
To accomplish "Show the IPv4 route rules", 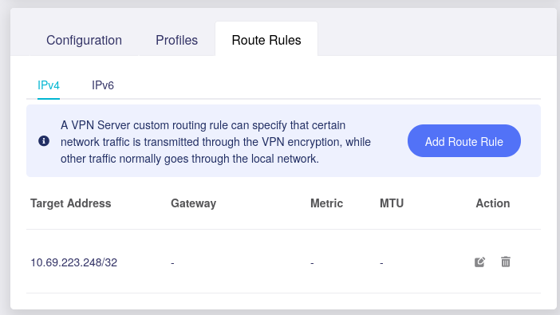I will click(49, 85).
